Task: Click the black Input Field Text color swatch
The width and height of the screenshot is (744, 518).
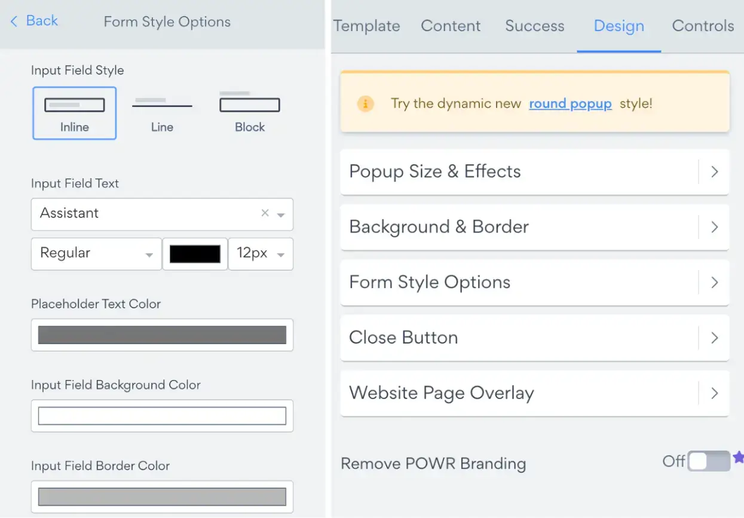Action: tap(195, 253)
